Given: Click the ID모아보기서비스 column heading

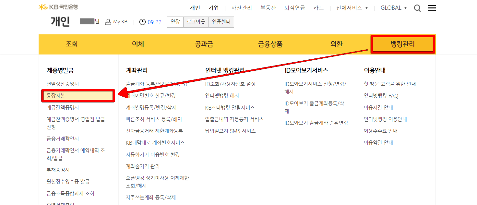Looking at the screenshot, I should click(x=306, y=70).
